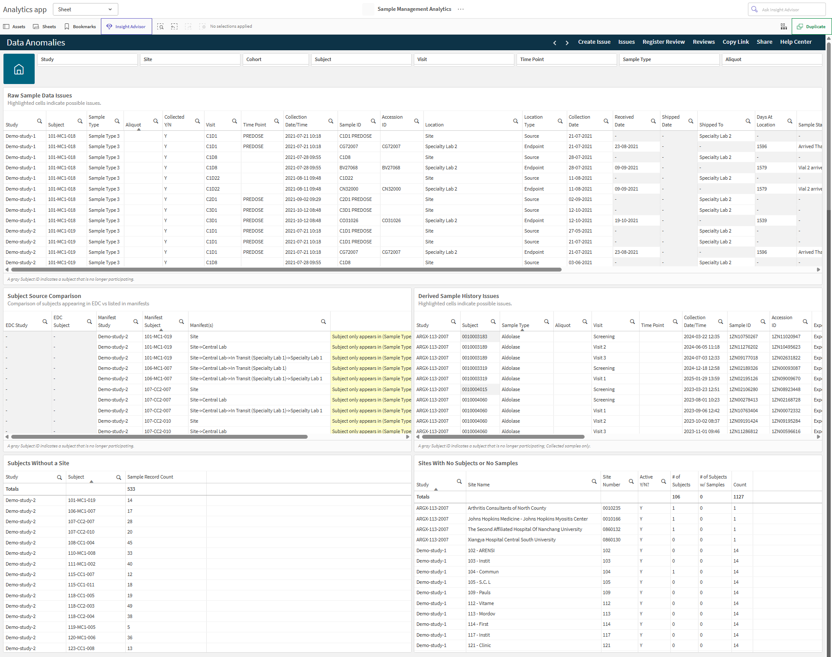The width and height of the screenshot is (832, 657).
Task: Click the Ask Insight Advisor search field
Action: pos(786,9)
